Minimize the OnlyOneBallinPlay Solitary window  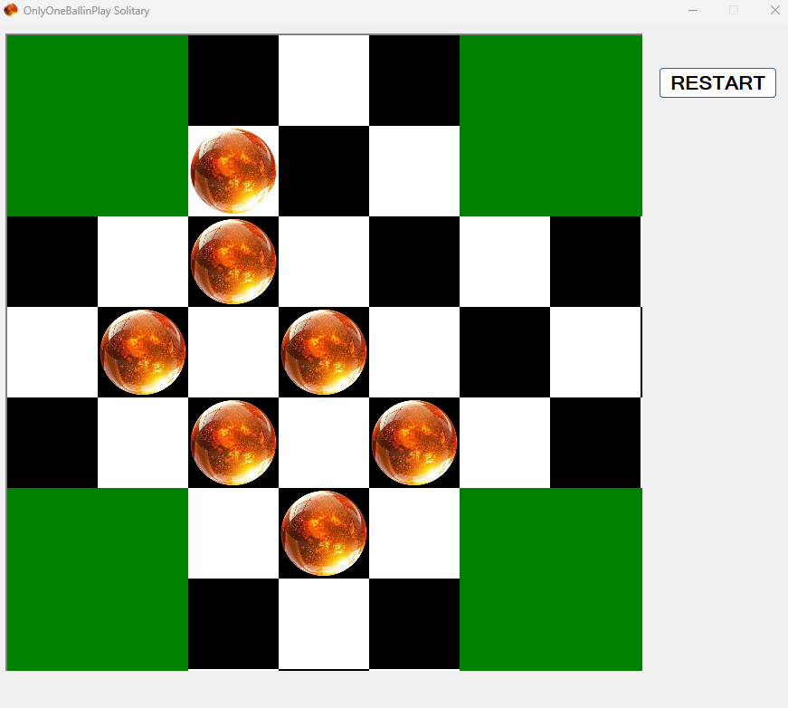tap(693, 11)
